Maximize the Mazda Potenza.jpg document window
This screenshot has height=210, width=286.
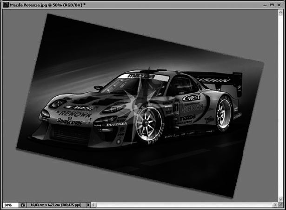coord(272,5)
